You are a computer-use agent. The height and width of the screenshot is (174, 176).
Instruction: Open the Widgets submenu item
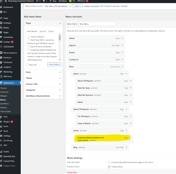3,96
